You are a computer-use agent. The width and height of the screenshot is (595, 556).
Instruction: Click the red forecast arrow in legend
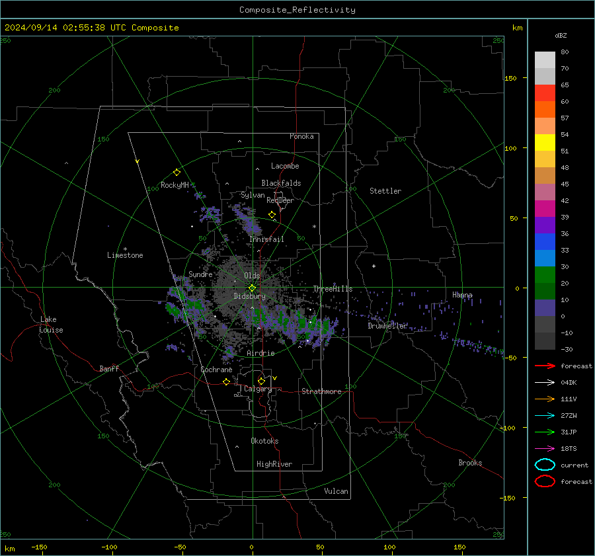pyautogui.click(x=545, y=366)
